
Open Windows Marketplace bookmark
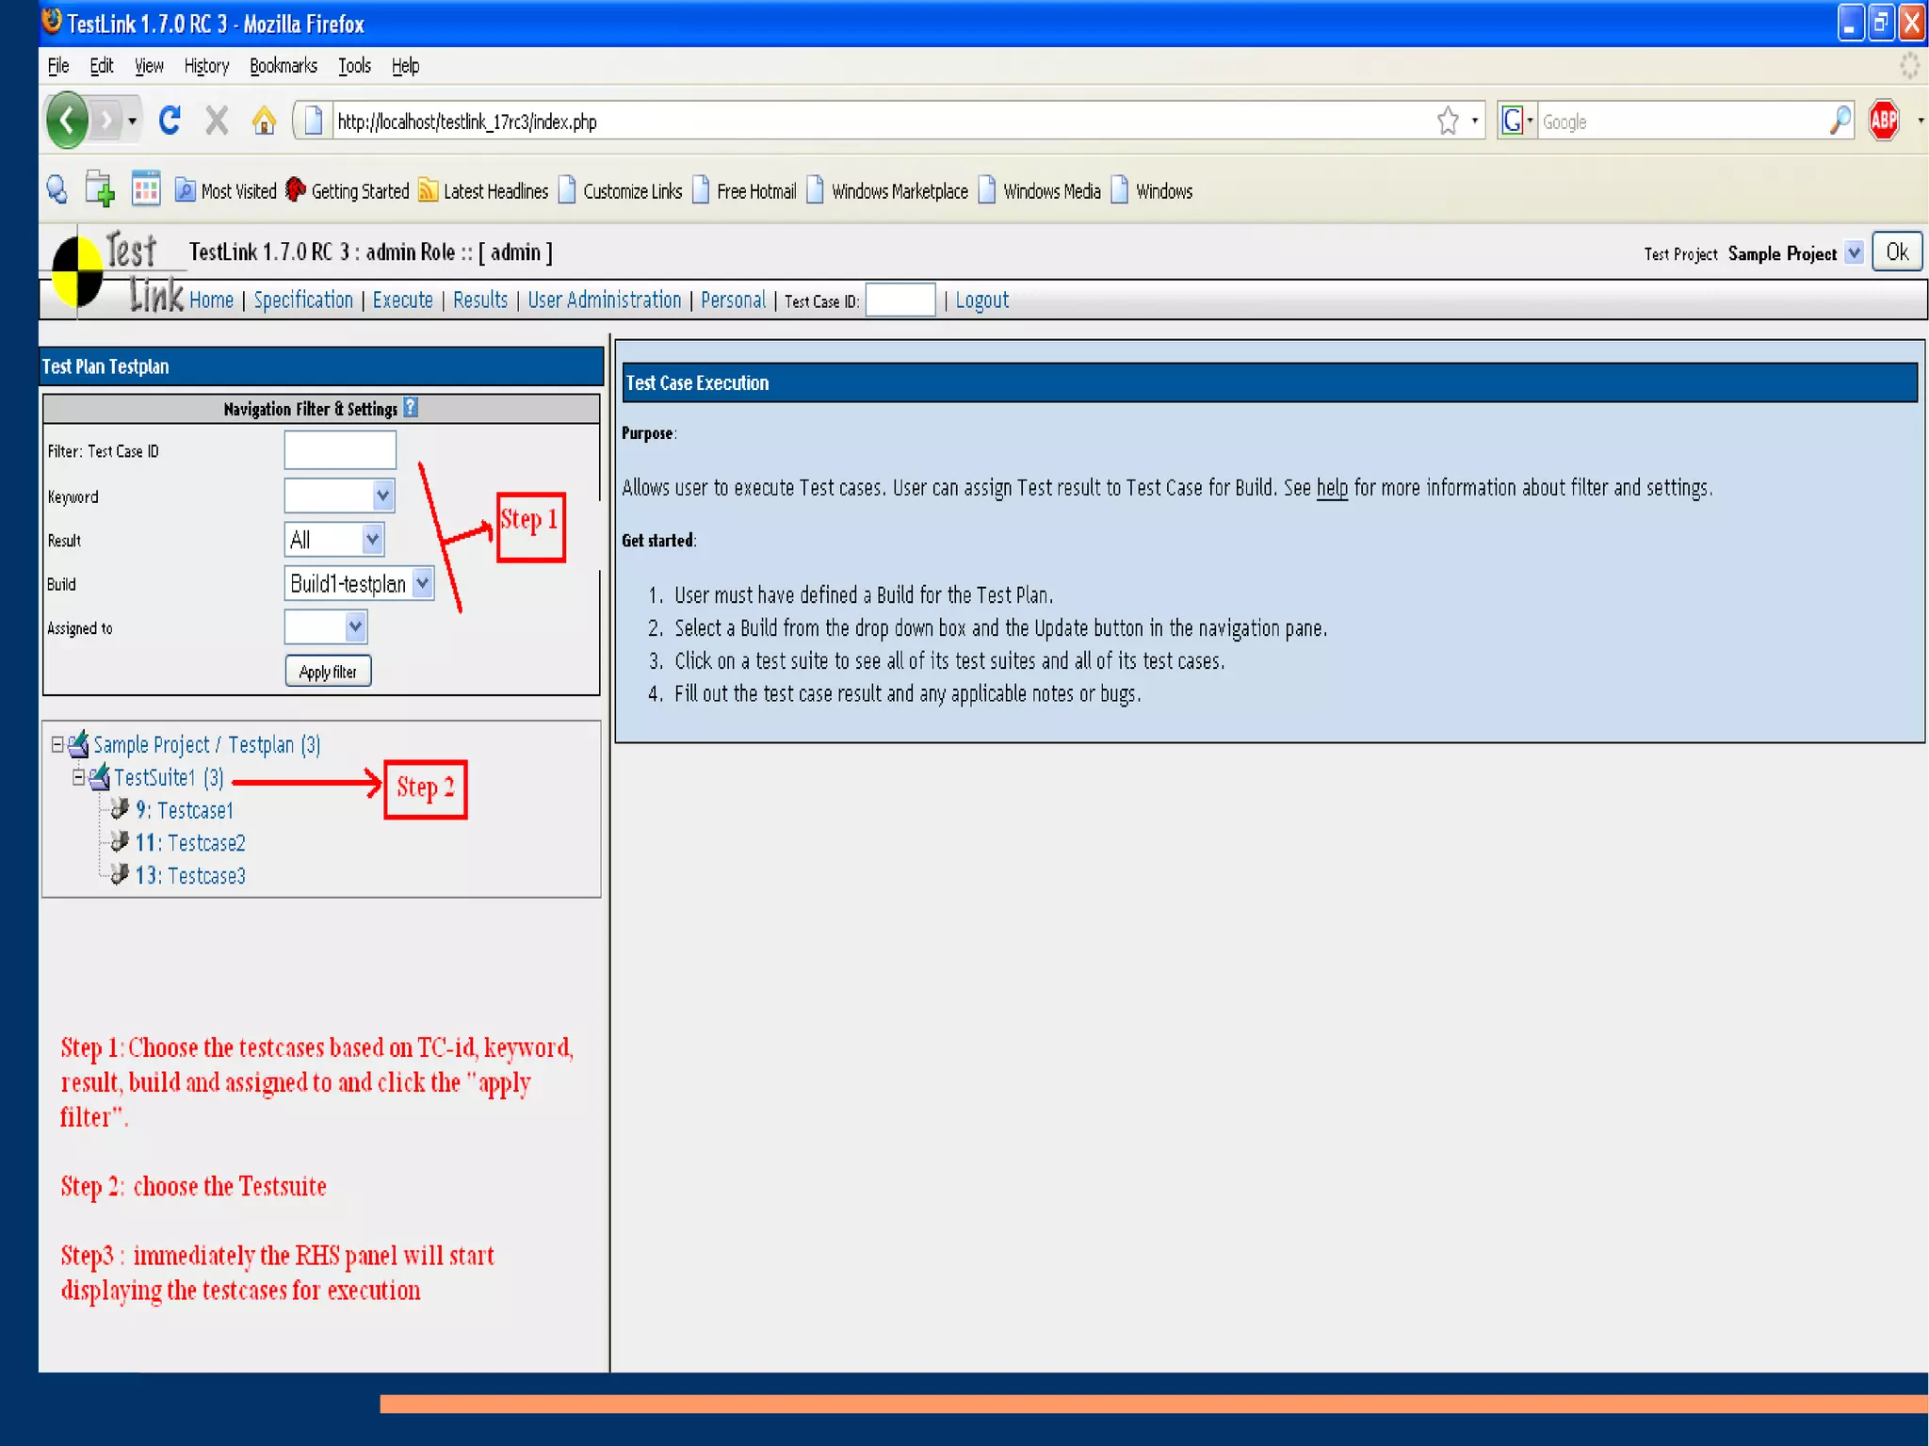887,191
